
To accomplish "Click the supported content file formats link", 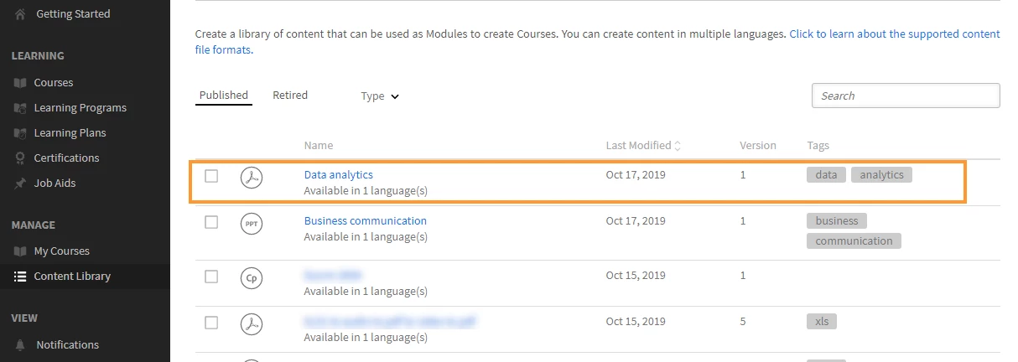I will (894, 34).
